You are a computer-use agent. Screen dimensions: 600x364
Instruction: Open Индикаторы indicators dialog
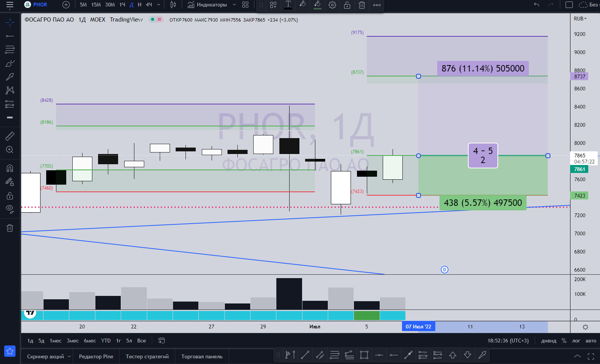207,5
